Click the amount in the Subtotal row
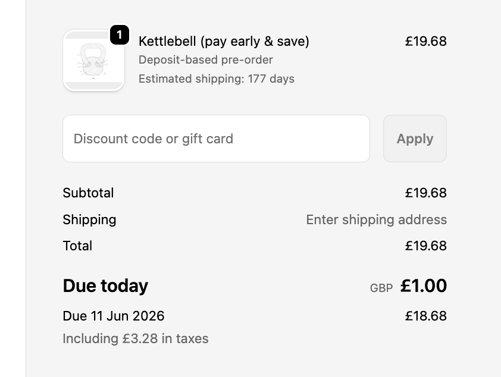This screenshot has height=377, width=501. coord(425,193)
